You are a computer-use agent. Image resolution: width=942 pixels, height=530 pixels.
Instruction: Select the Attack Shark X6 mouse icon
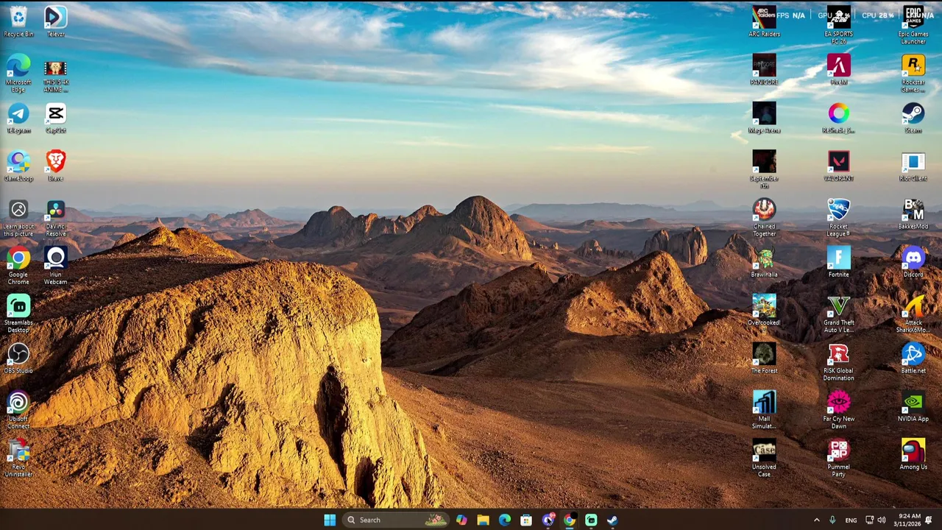(x=913, y=314)
